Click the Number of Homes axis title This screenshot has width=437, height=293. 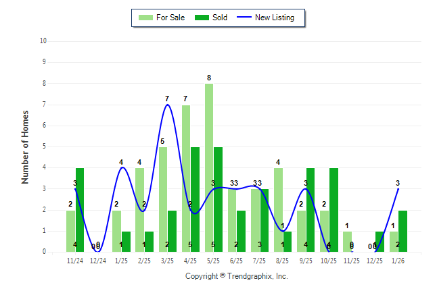pos(25,146)
